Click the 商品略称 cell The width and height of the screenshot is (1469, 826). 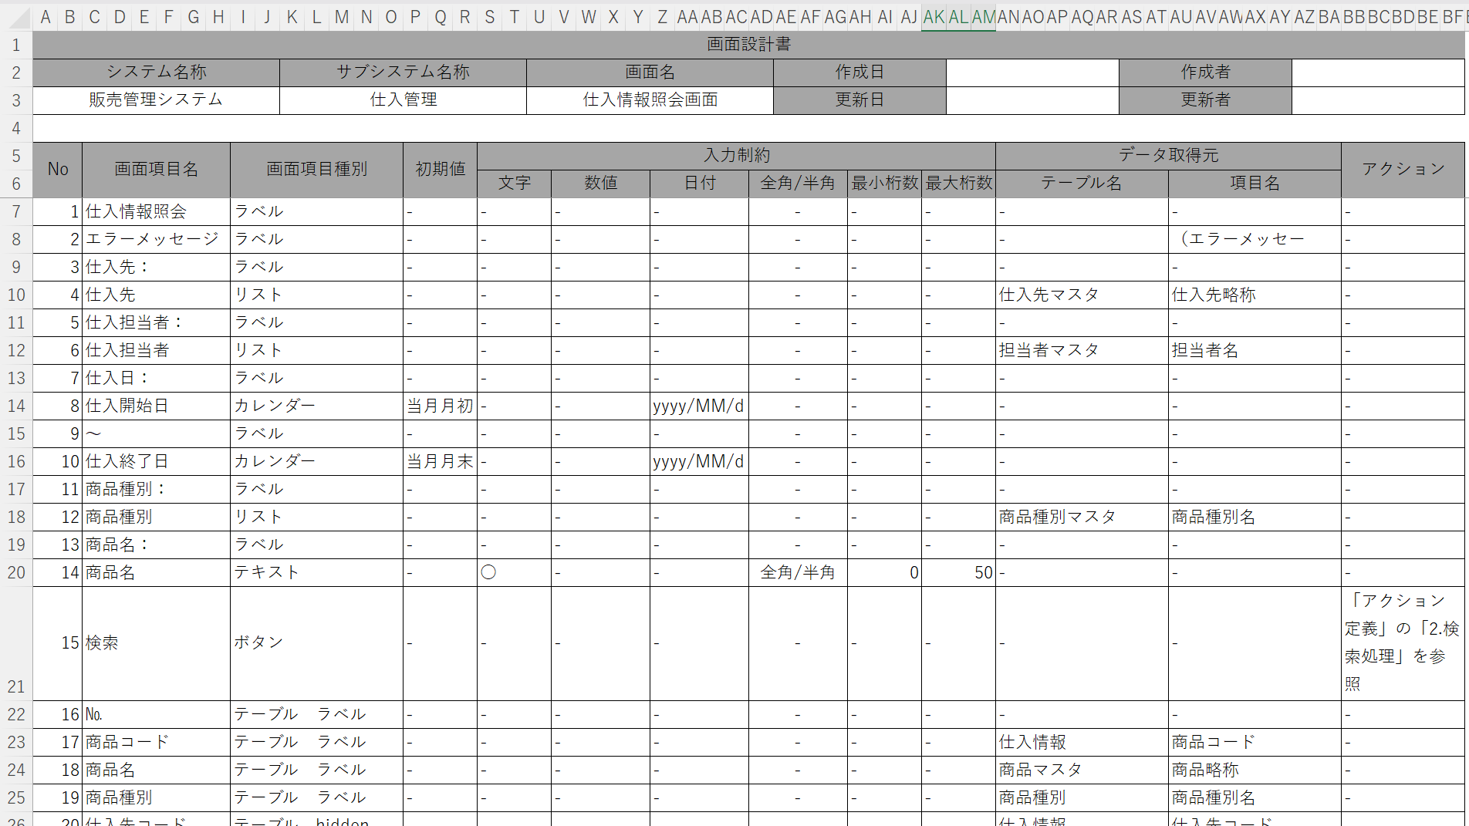[1255, 770]
